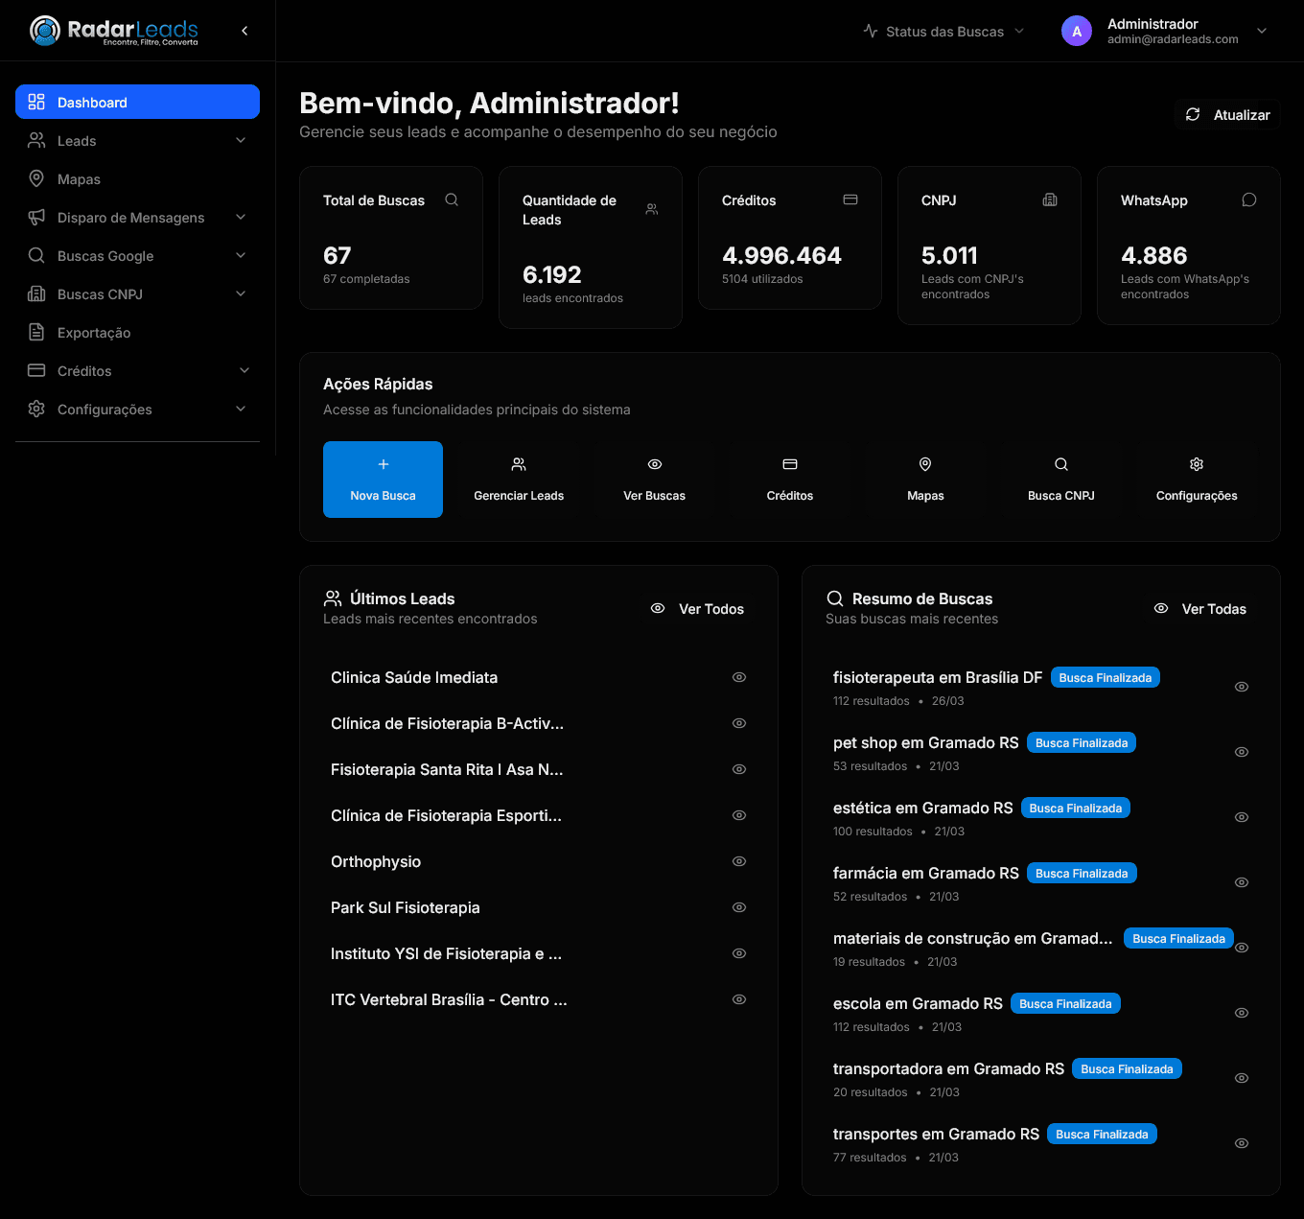Expand Créditos sidebar submenu chevron

click(244, 370)
